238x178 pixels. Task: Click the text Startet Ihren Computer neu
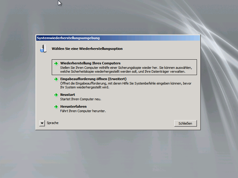tap(81, 99)
